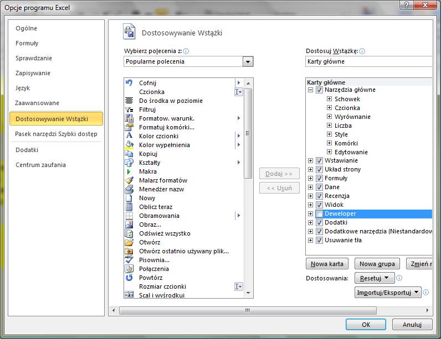
Task: Click the commands list vertical scrollbar thumb
Action: point(248,133)
